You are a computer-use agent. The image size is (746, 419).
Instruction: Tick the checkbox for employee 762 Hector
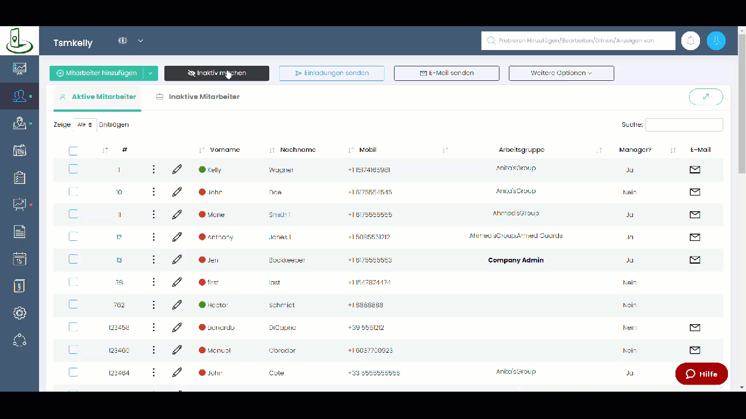pos(73,304)
